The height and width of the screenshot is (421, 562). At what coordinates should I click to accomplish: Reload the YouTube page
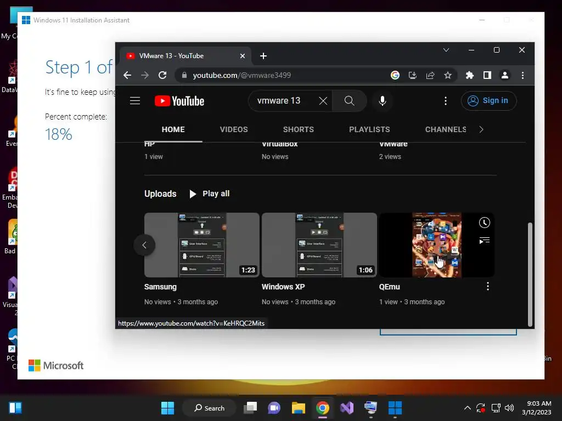pos(162,75)
